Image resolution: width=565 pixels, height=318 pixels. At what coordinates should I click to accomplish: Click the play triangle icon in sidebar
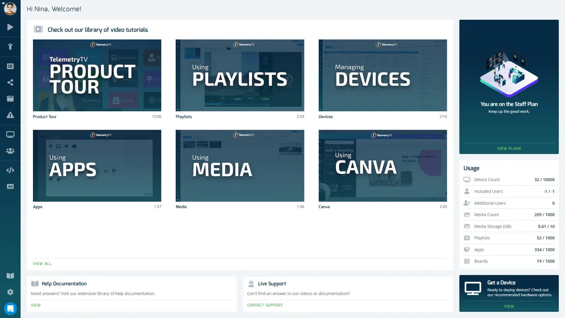(10, 27)
